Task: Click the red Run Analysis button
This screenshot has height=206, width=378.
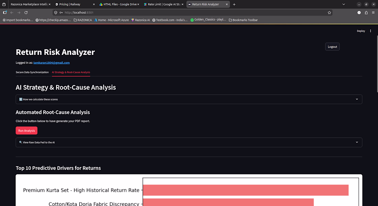Action: tap(26, 130)
